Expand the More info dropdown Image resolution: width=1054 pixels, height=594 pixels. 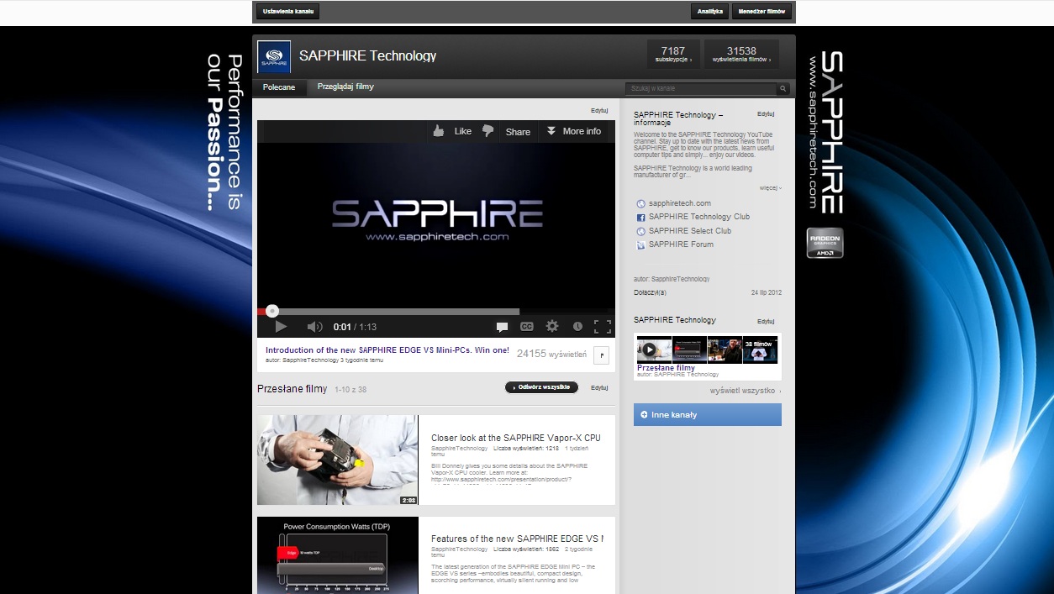pyautogui.click(x=573, y=131)
